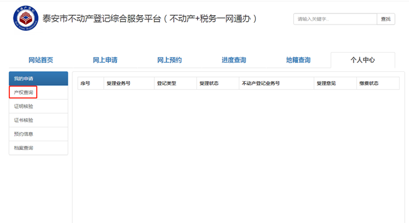Click the 受理业务号 column header
The height and width of the screenshot is (223, 409).
click(129, 83)
